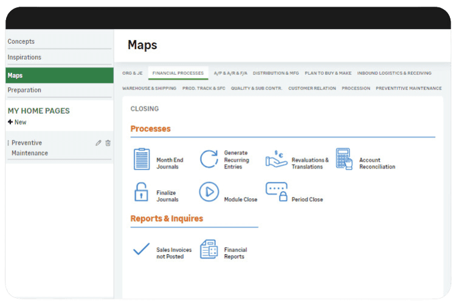Select the Account Reconciliation calculator icon
Screen dimensions: 456x304
[344, 159]
